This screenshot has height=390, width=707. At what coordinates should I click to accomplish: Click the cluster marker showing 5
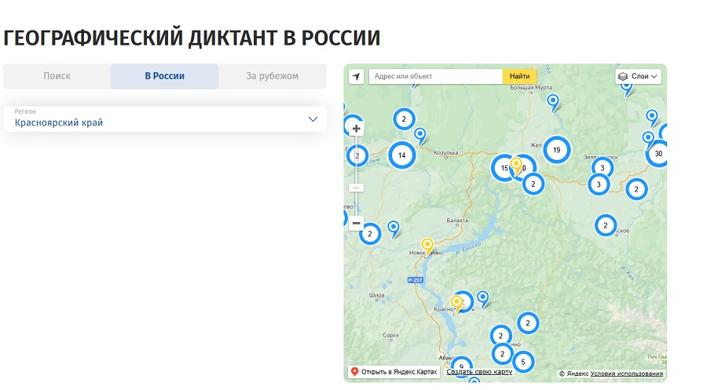point(522,362)
